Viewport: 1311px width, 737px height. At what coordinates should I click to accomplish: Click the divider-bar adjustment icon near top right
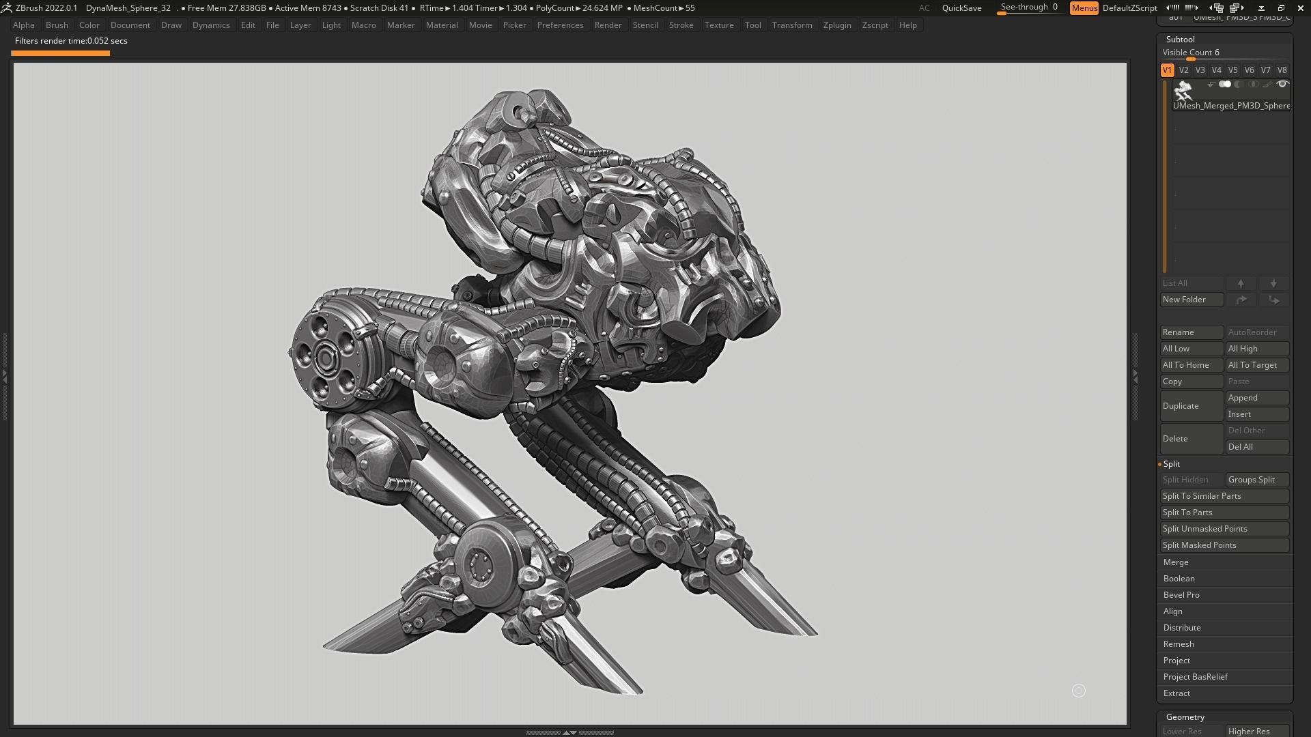[x=1262, y=8]
